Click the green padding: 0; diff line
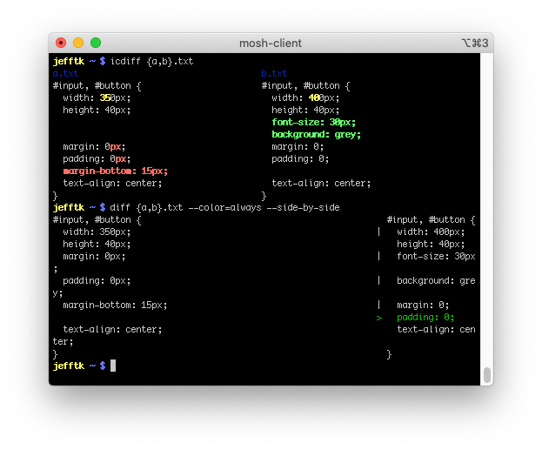 pos(425,318)
